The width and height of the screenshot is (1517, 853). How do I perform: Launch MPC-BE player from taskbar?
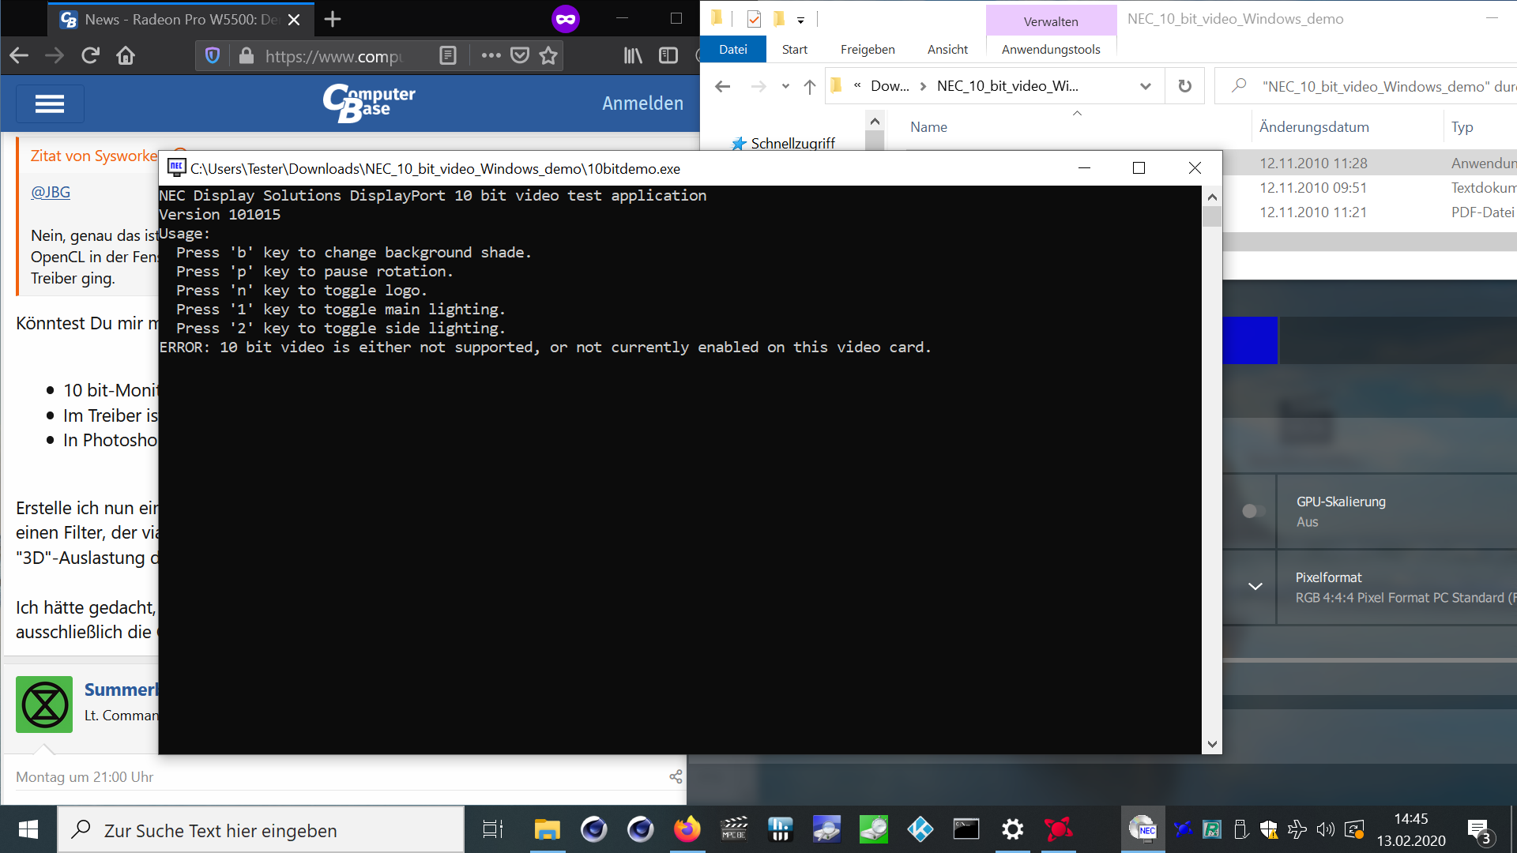734,829
